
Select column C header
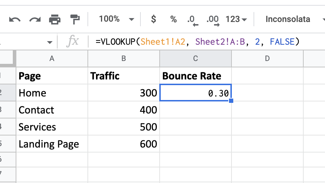click(196, 59)
